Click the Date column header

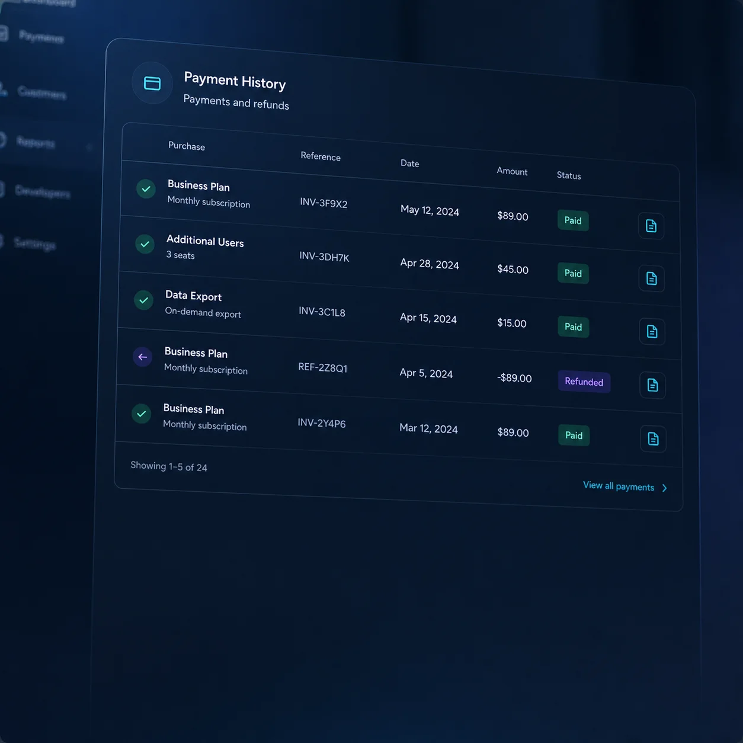[x=410, y=163]
